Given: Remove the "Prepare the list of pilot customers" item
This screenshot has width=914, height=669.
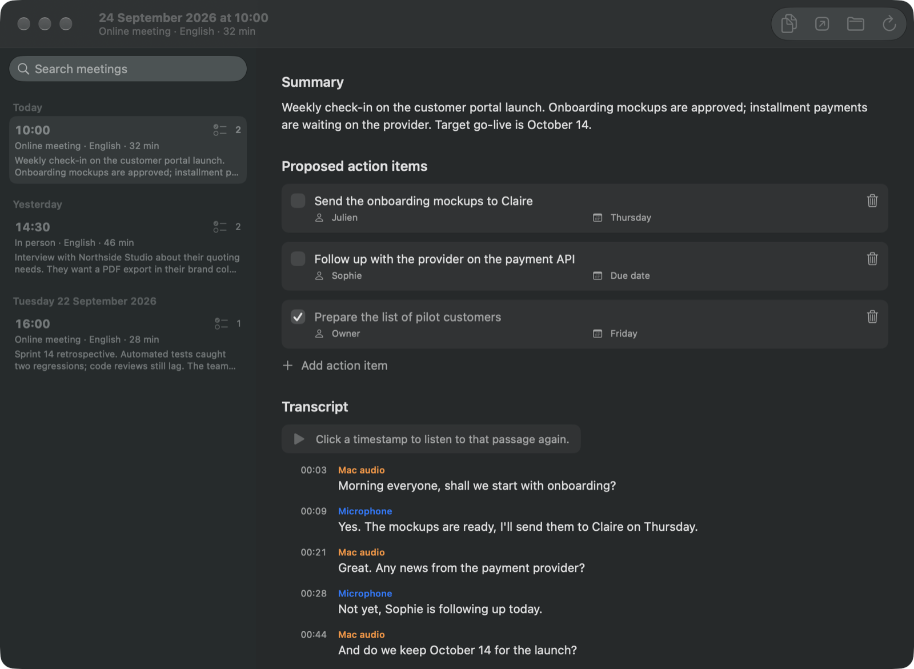Looking at the screenshot, I should [872, 317].
